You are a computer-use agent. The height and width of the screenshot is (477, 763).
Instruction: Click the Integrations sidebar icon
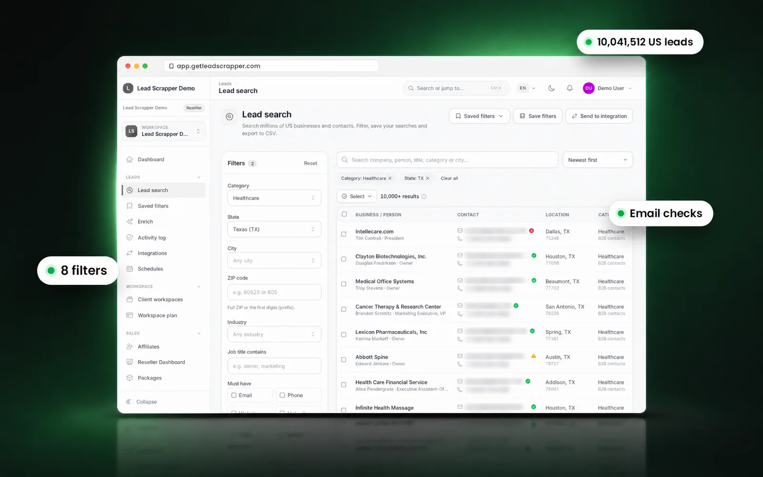pyautogui.click(x=129, y=253)
